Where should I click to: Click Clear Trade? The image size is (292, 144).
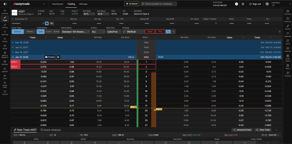click(x=263, y=130)
